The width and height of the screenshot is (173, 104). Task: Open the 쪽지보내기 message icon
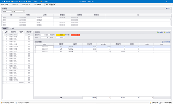[x=44, y=2]
